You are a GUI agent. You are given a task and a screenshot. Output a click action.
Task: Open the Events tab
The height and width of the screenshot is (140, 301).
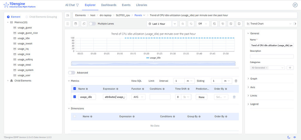coord(126,5)
